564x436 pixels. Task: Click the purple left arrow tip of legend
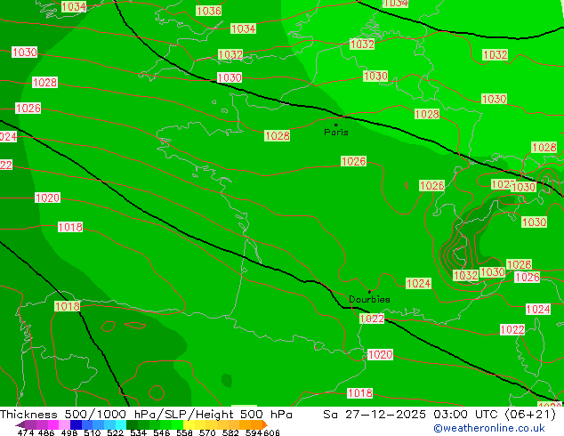pyautogui.click(x=20, y=424)
